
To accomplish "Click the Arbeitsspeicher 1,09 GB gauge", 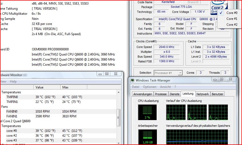I will [148, 137].
